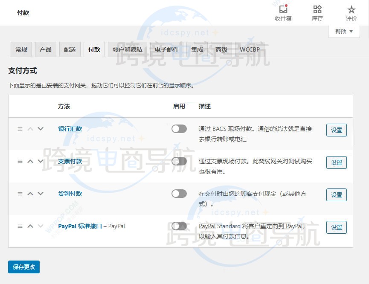Toggle PayPal 标准接口 payment switch
The image size is (369, 284).
pyautogui.click(x=179, y=226)
